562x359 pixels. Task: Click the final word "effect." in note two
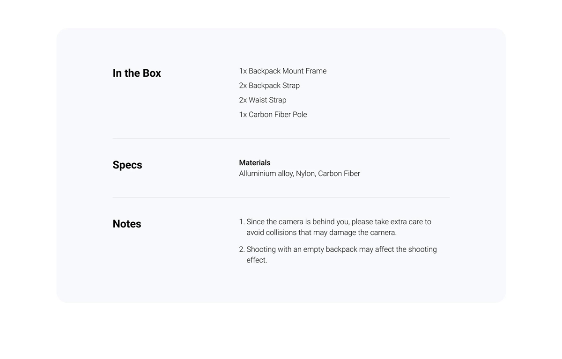click(x=257, y=260)
